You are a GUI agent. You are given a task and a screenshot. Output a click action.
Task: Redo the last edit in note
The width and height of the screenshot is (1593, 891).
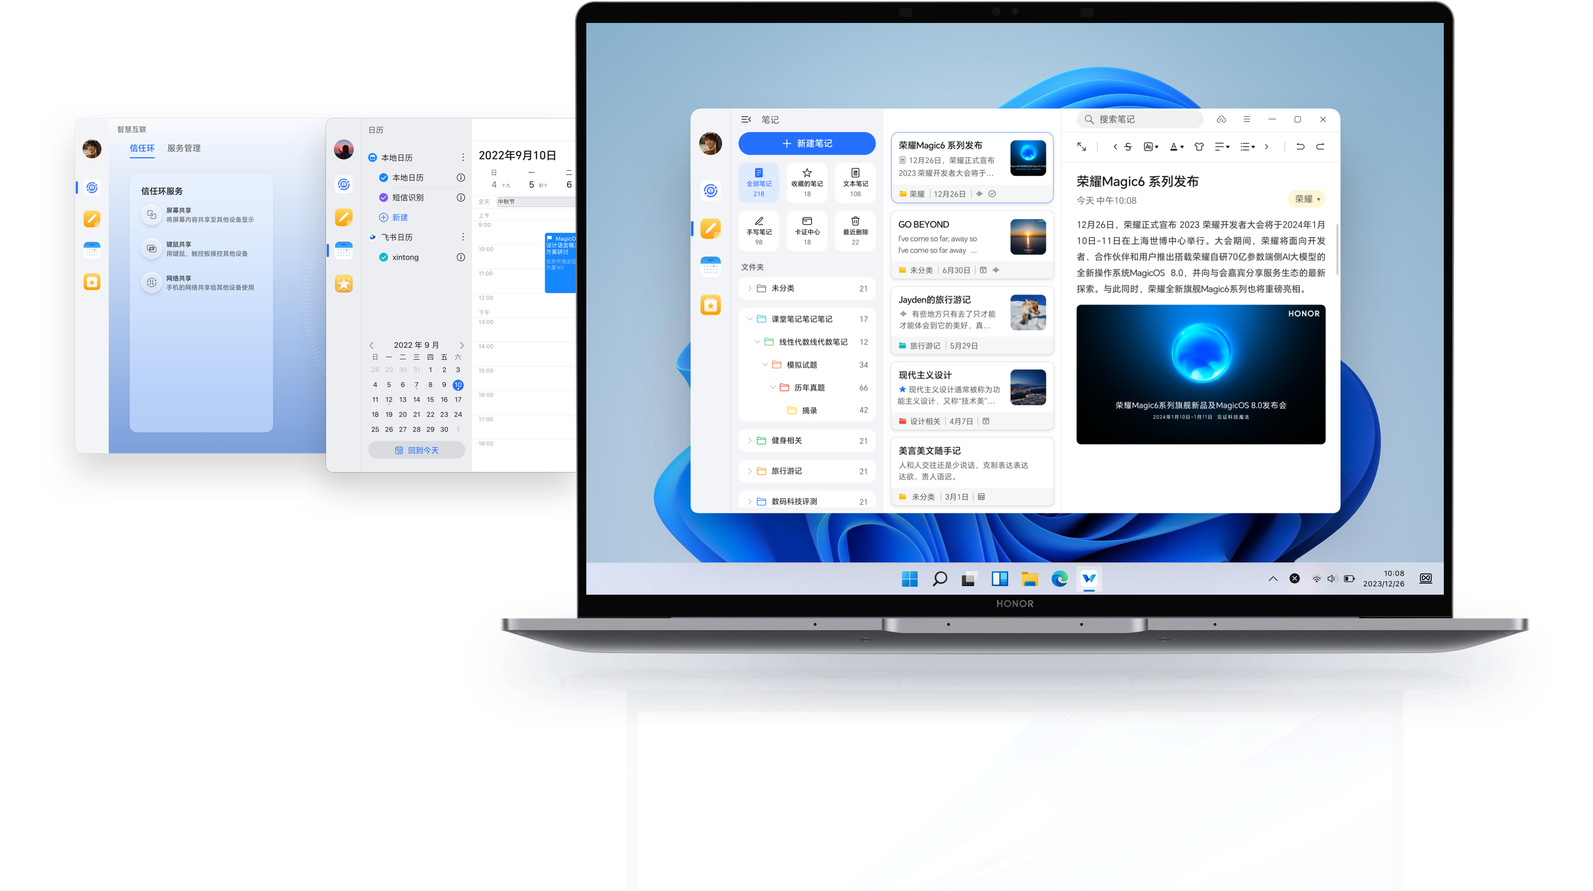[1320, 147]
